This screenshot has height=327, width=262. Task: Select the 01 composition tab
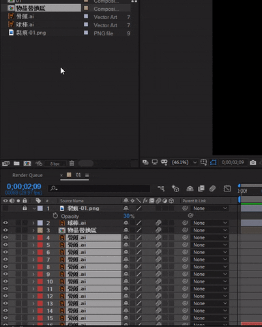(x=78, y=175)
